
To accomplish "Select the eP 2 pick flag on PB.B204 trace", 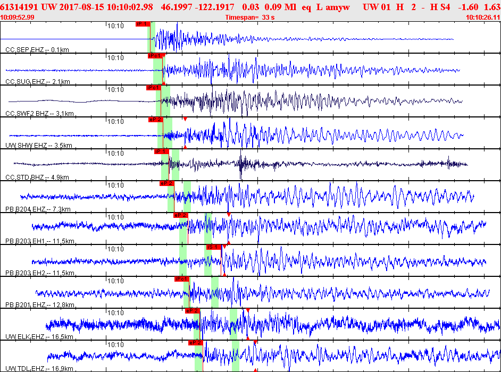I will click(167, 183).
